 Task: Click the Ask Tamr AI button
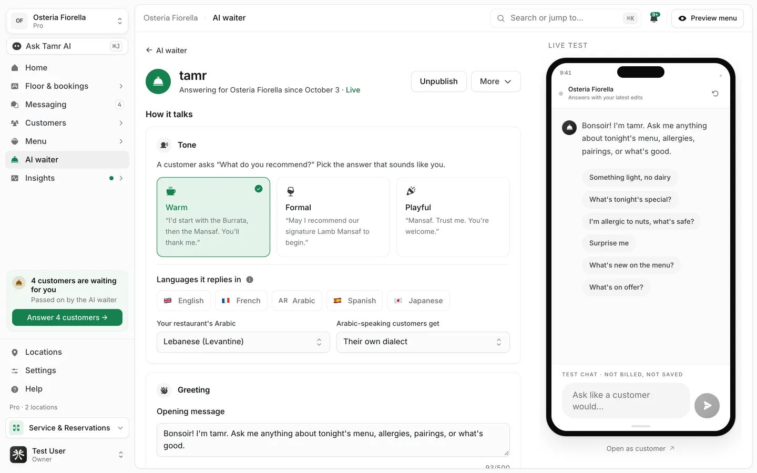(67, 46)
